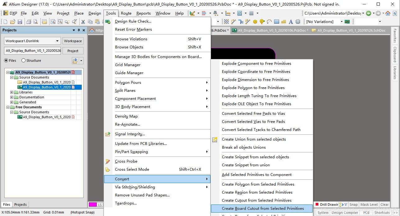Expand the Generated folder node
Viewport: 400px width, 216px height.
pyautogui.click(x=12, y=102)
